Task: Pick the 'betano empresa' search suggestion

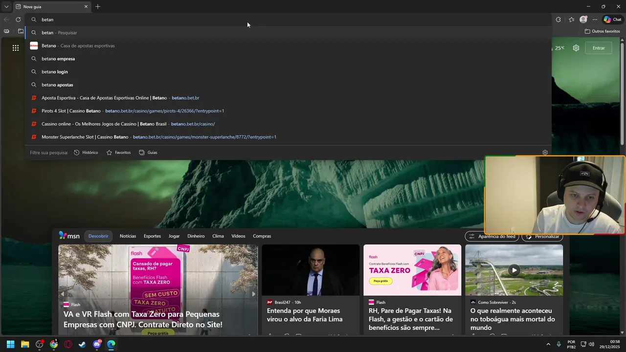Action: (289, 59)
